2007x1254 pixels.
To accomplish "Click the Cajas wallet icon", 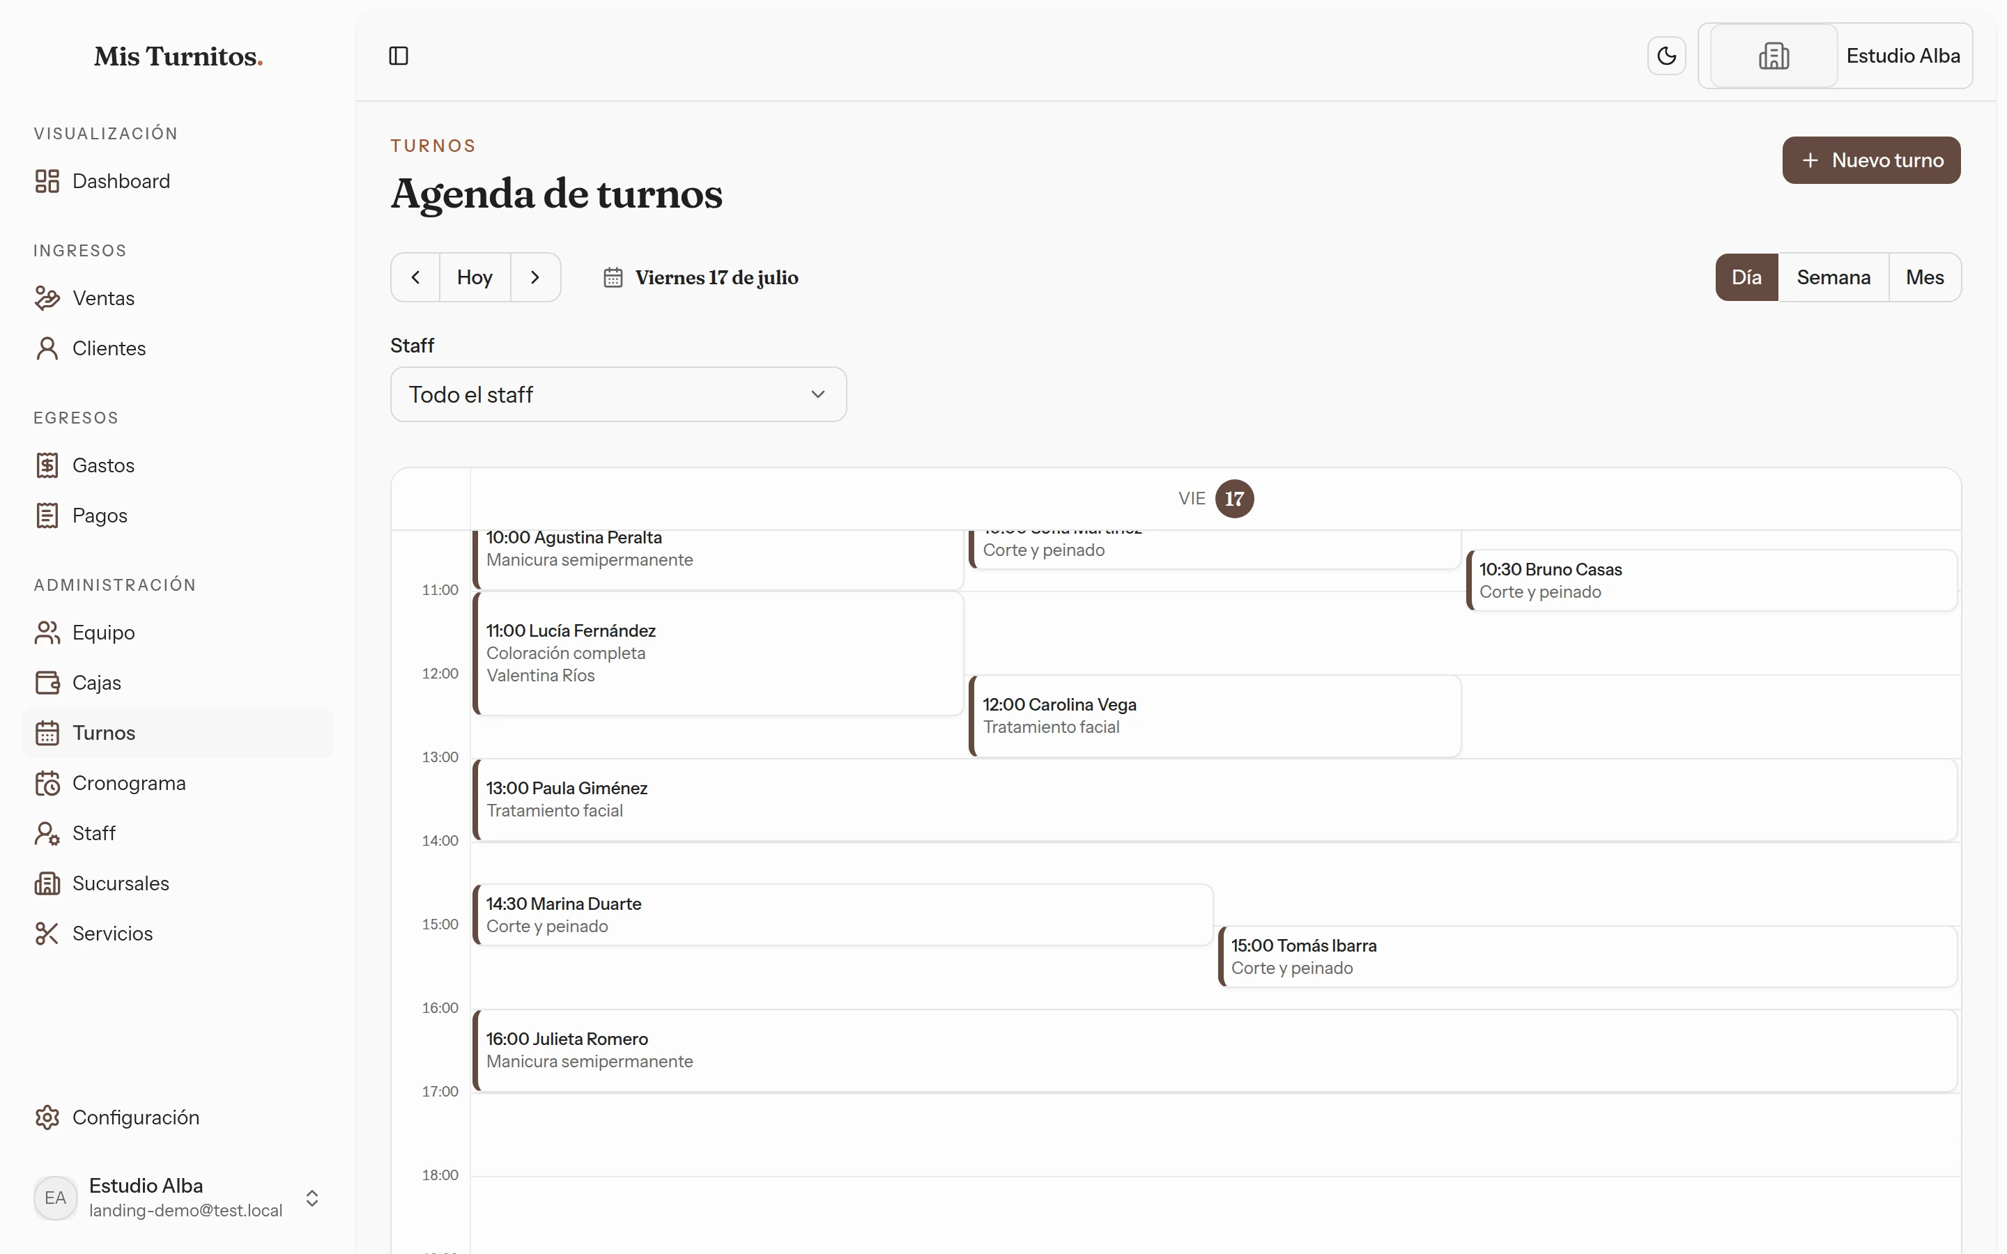I will (47, 683).
